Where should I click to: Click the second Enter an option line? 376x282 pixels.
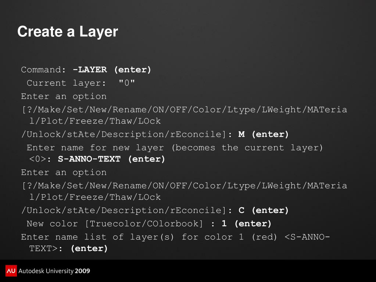tap(64, 172)
